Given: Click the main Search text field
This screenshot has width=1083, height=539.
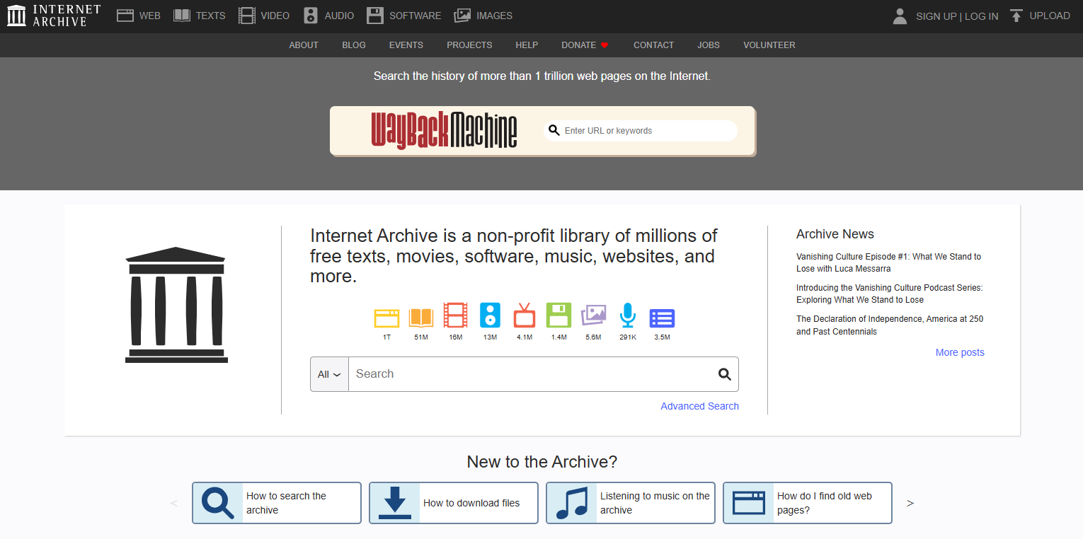Looking at the screenshot, I should pyautogui.click(x=529, y=374).
